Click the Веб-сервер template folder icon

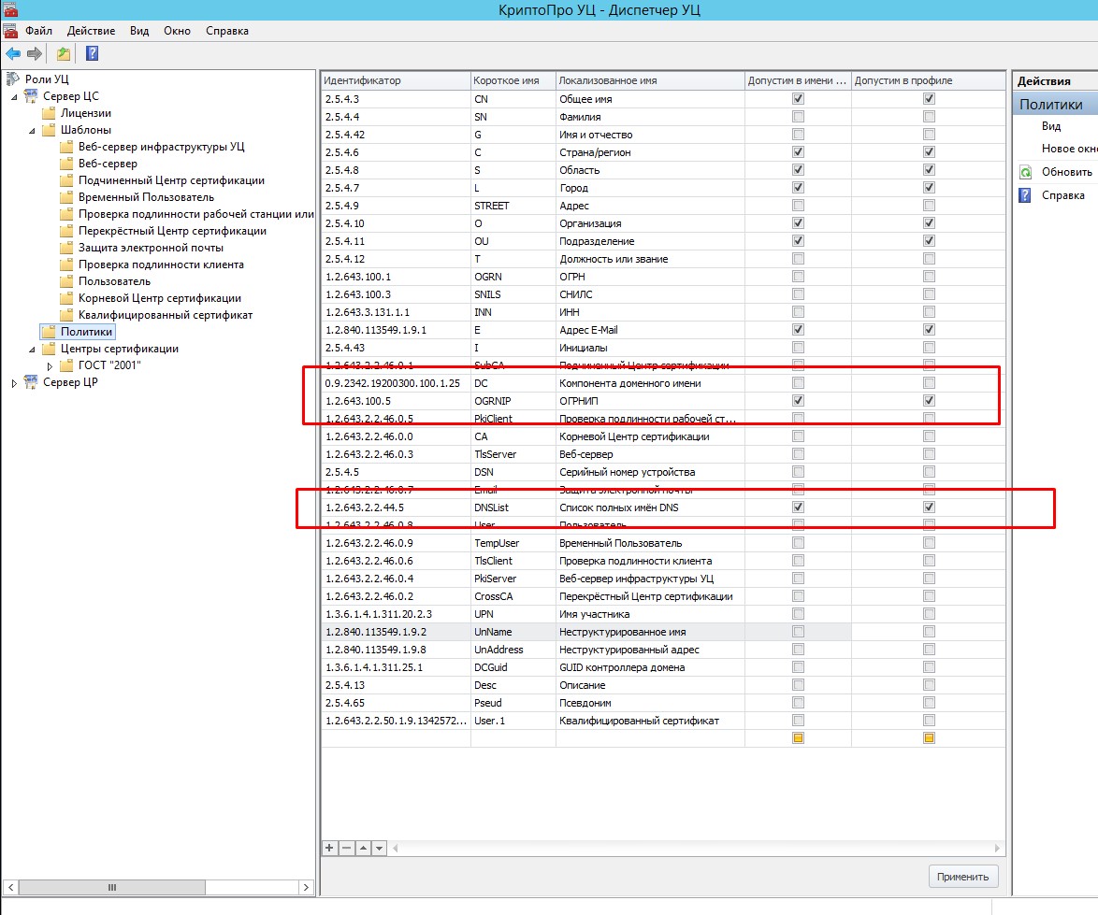pyautogui.click(x=66, y=163)
